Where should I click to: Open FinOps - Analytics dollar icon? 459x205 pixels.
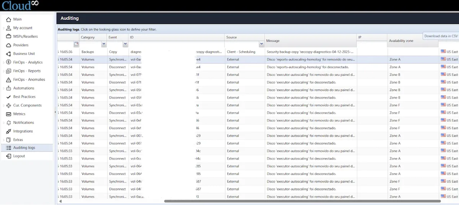[x=9, y=62]
